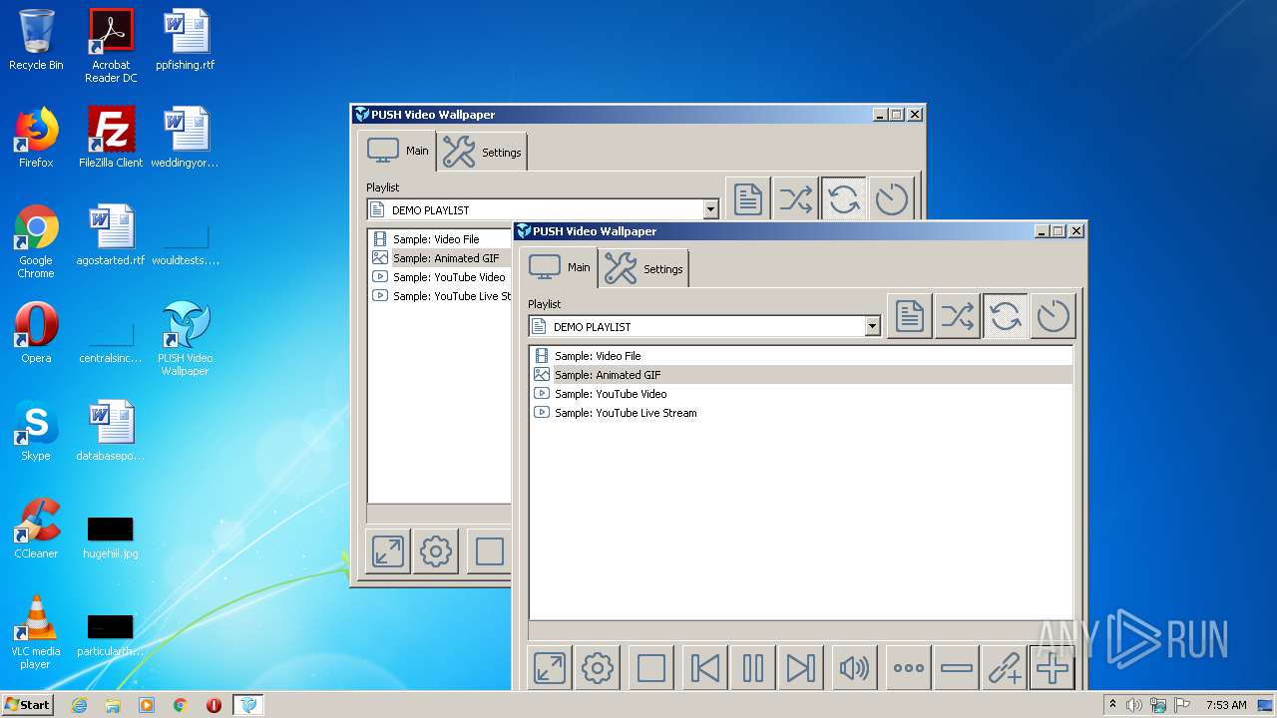Add a file with the plus button
The width and height of the screenshot is (1277, 718).
pyautogui.click(x=1053, y=668)
